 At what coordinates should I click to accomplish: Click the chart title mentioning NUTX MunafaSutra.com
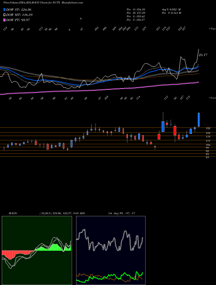point(43,3)
